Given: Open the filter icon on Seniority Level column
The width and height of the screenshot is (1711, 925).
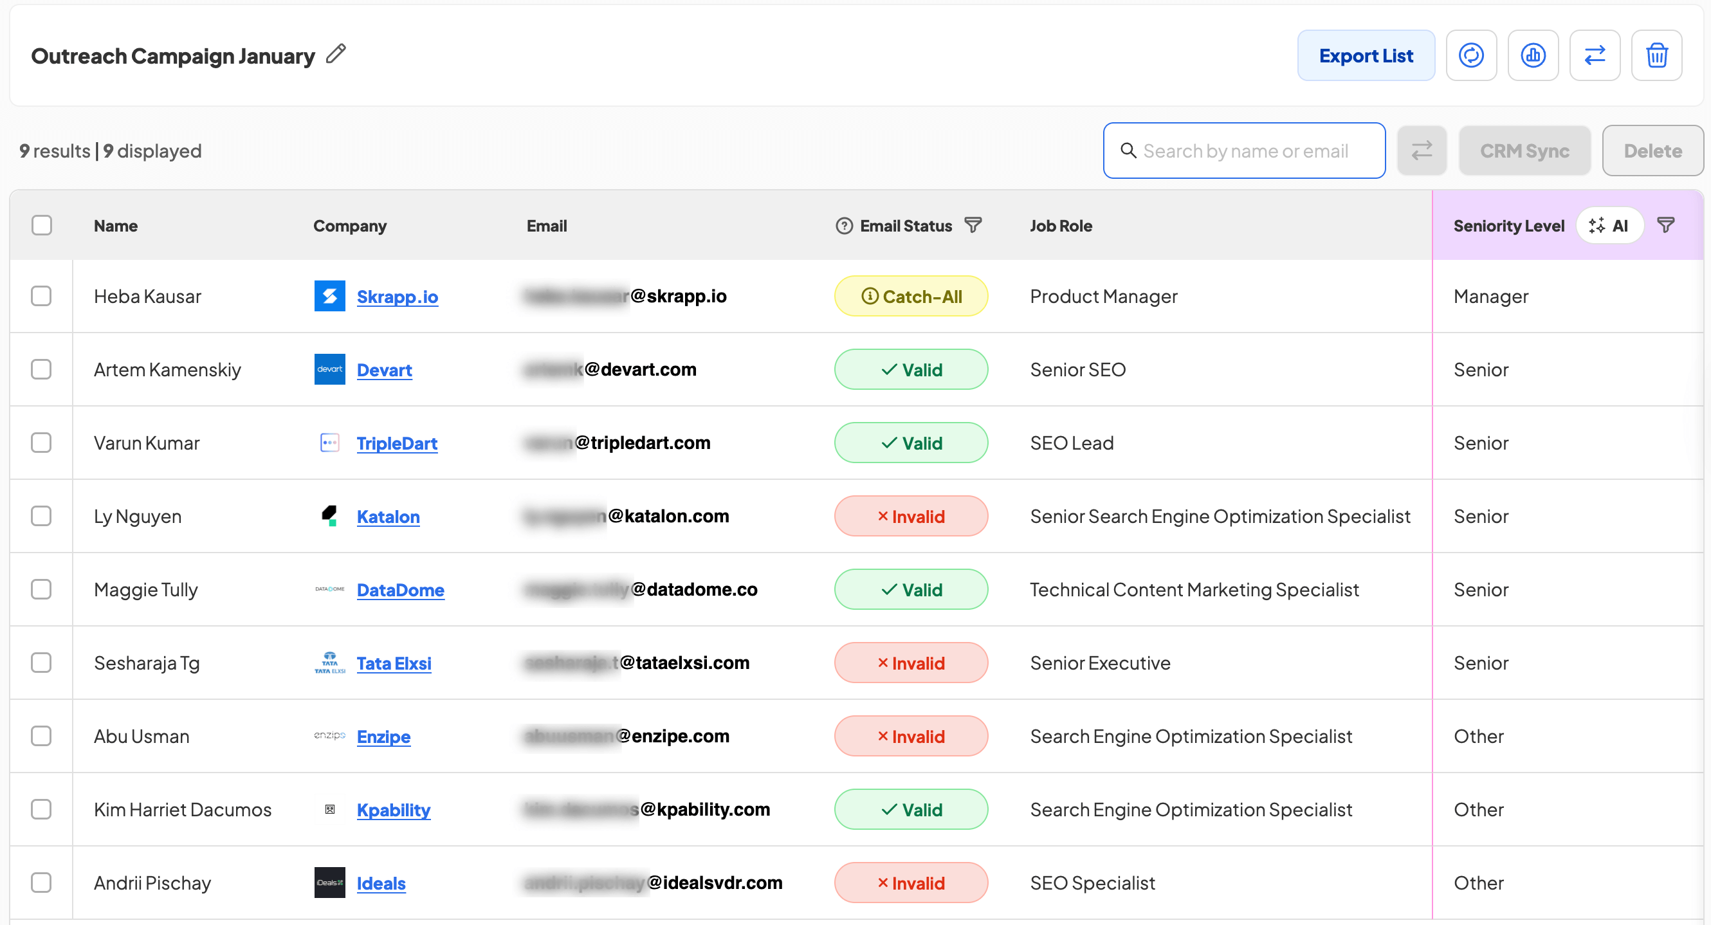Looking at the screenshot, I should click(x=1666, y=225).
